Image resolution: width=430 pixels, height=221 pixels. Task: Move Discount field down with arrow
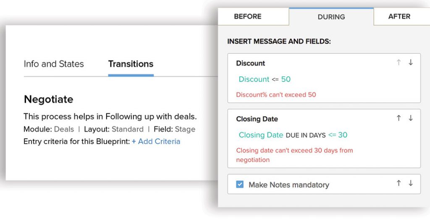click(411, 63)
